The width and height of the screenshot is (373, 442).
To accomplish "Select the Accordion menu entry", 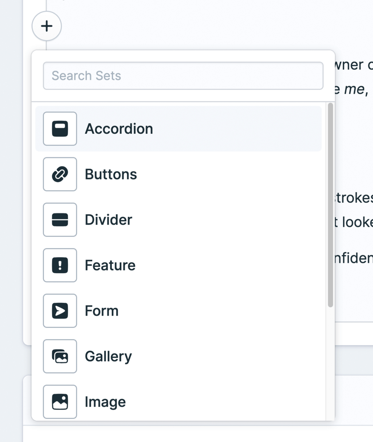I will [119, 129].
